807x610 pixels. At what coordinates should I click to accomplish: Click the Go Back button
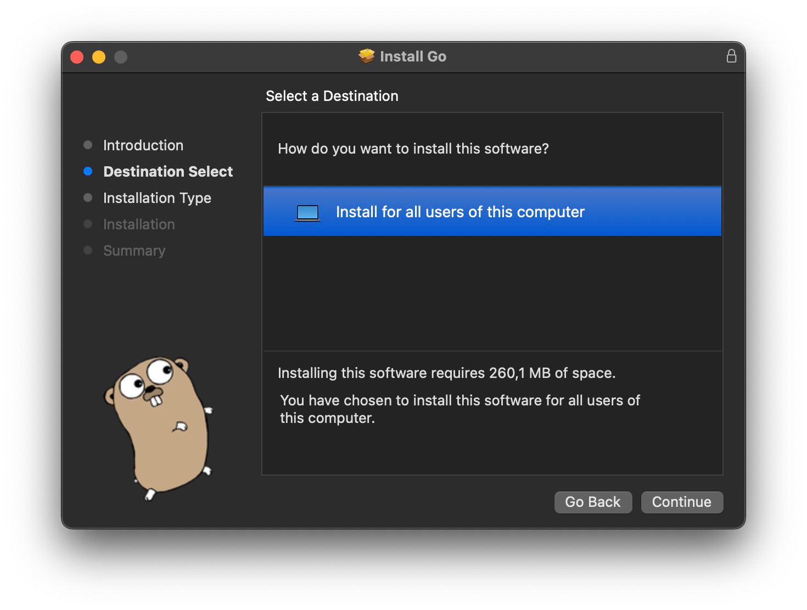(x=593, y=502)
